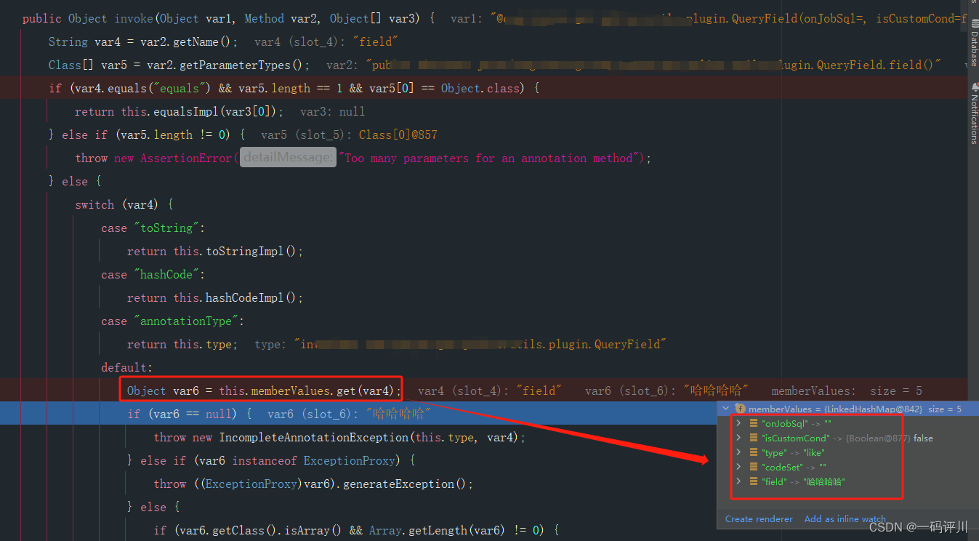This screenshot has height=541, width=979.
Task: Click Add as inline watch link
Action: (x=845, y=518)
